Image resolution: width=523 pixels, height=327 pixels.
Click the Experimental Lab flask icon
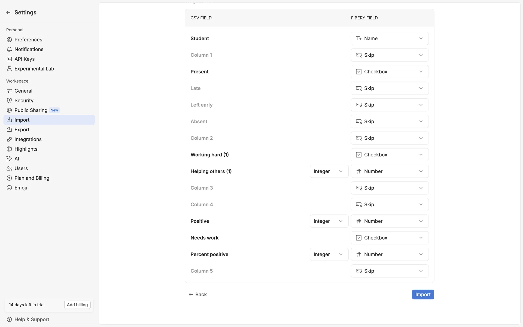click(9, 69)
